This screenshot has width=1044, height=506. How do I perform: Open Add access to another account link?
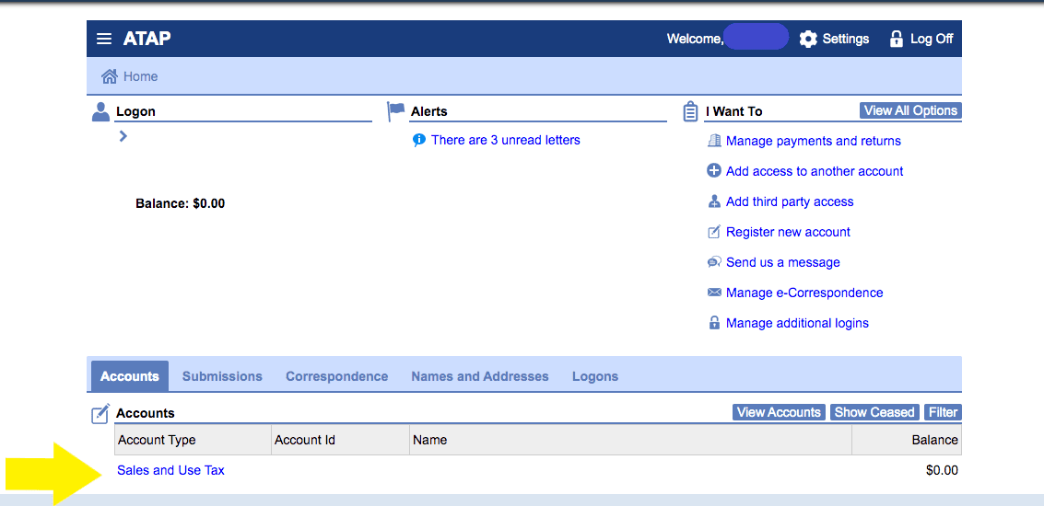tap(815, 171)
